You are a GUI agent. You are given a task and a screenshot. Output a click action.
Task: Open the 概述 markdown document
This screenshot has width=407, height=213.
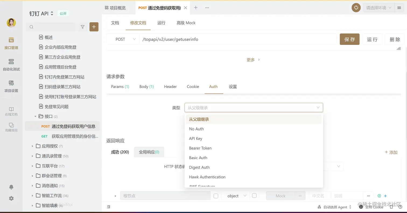(x=49, y=37)
